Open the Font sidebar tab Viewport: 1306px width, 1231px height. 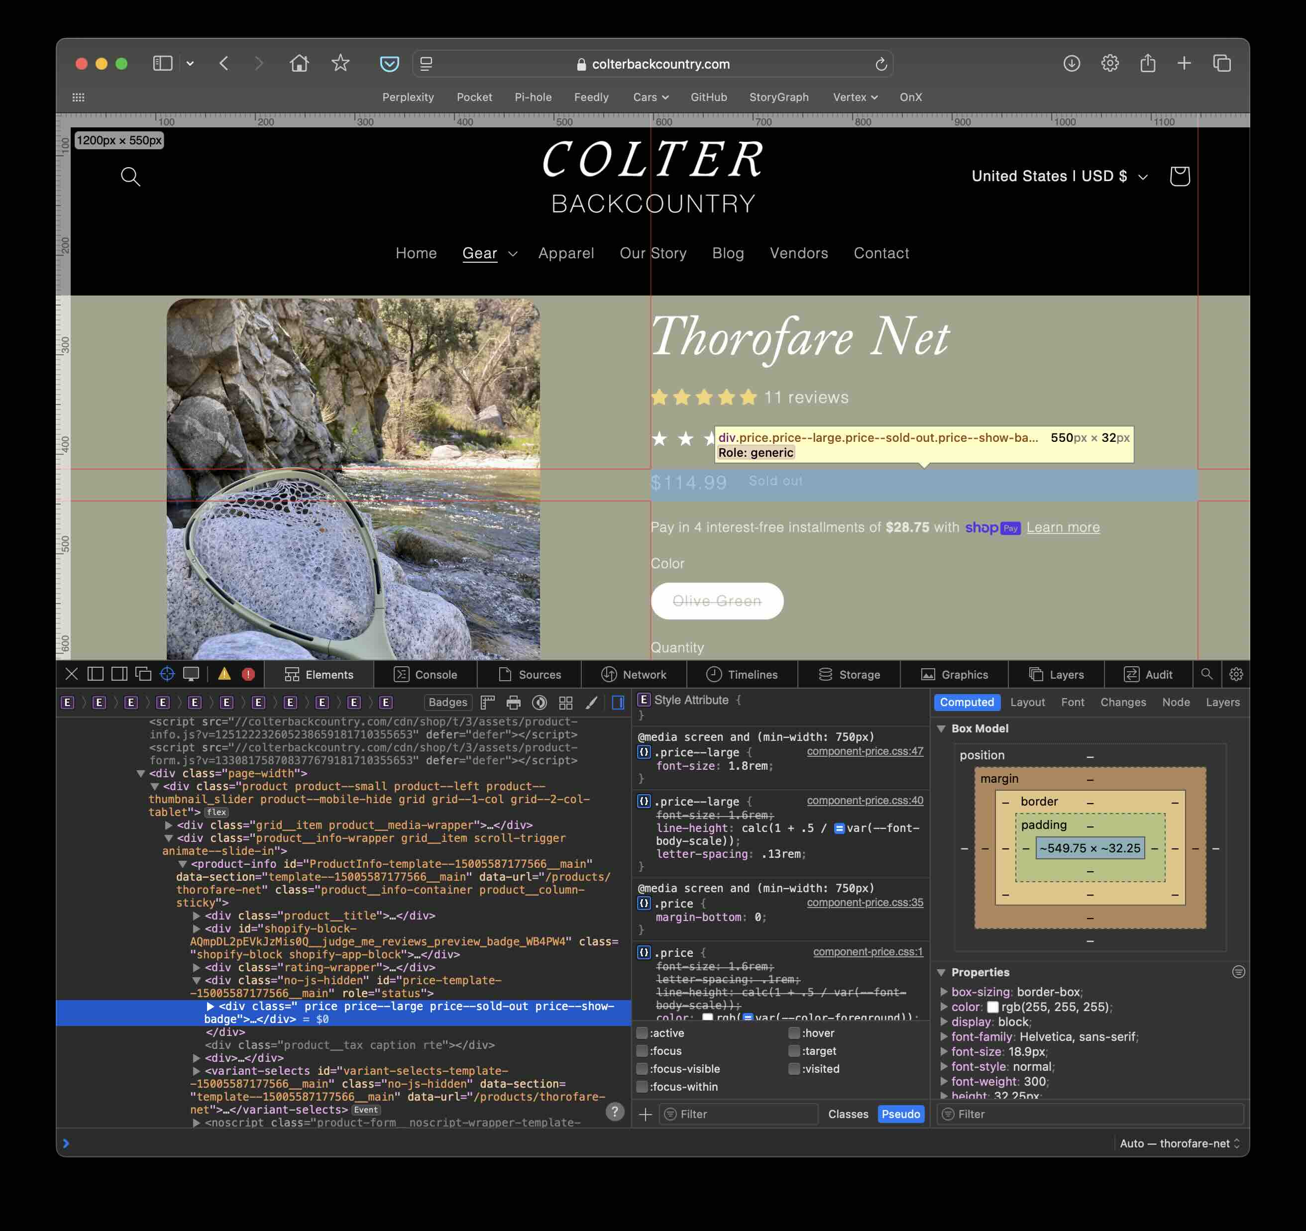(x=1073, y=702)
